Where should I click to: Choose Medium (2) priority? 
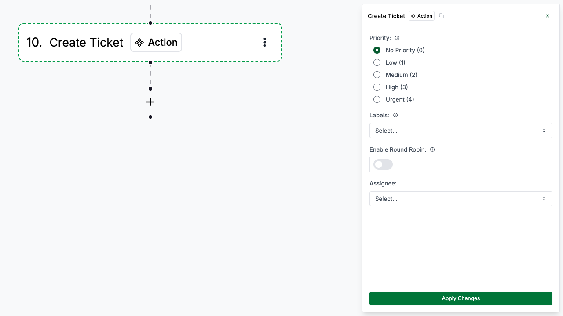[377, 75]
